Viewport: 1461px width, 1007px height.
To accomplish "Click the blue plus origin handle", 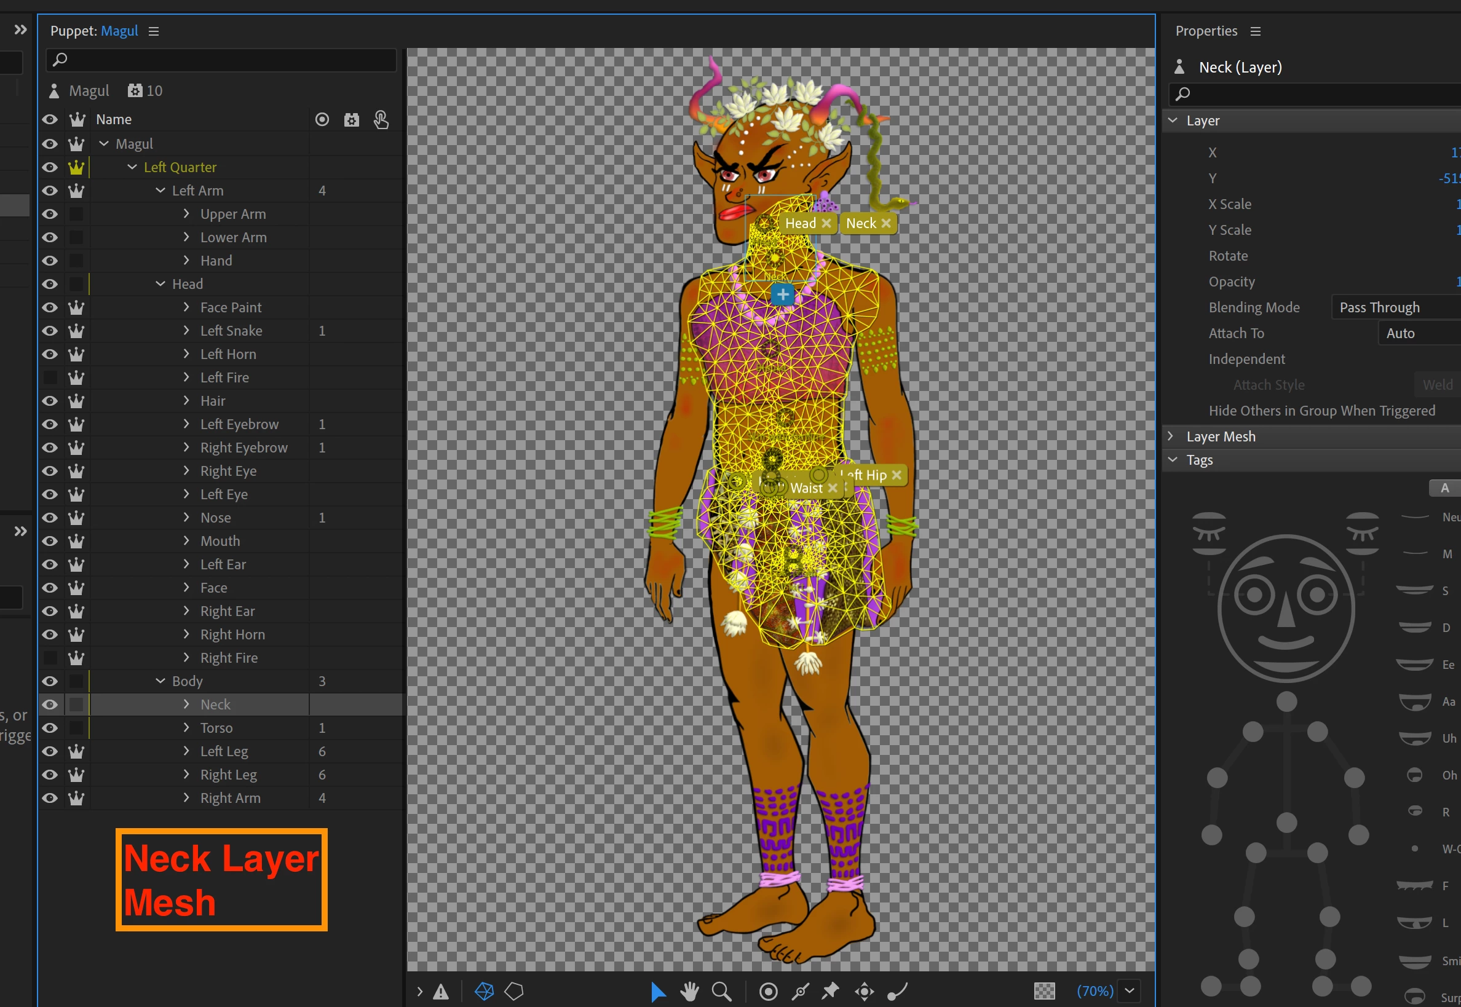I will point(783,294).
